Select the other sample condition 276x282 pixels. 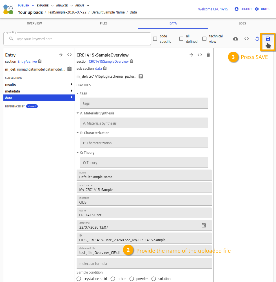pyautogui.click(x=113, y=279)
